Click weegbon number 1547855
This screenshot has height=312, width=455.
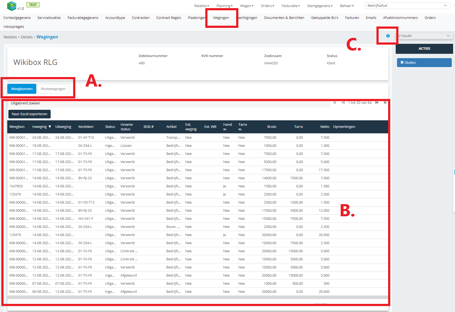point(16,186)
